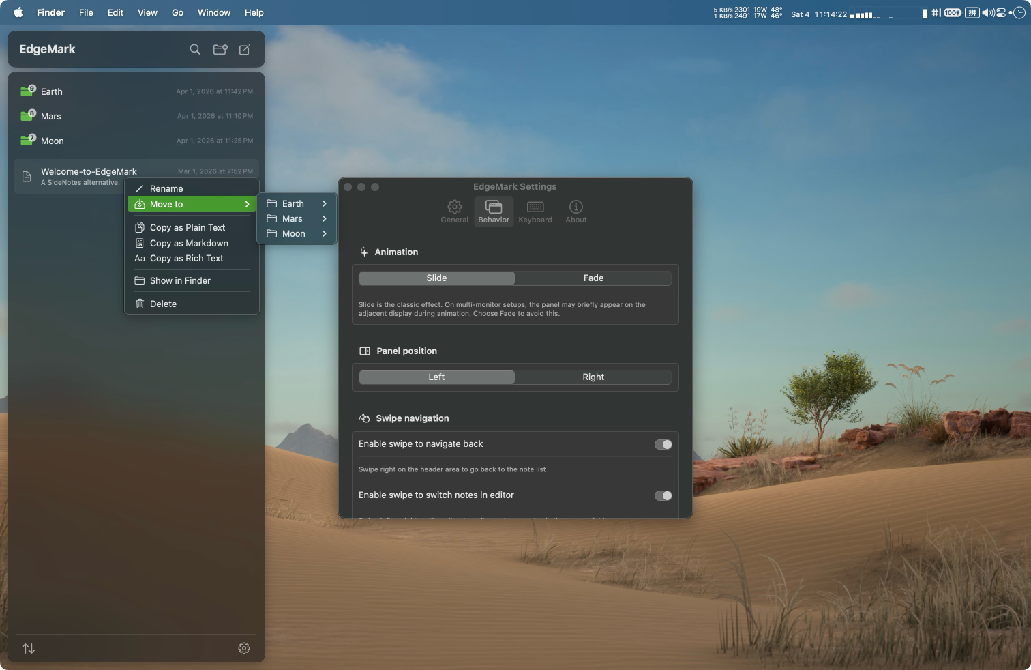Image resolution: width=1031 pixels, height=670 pixels.
Task: Click the Moon folder icon with badge 7
Action: pos(28,140)
